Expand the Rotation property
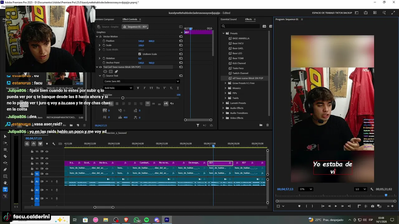 [x=100, y=58]
